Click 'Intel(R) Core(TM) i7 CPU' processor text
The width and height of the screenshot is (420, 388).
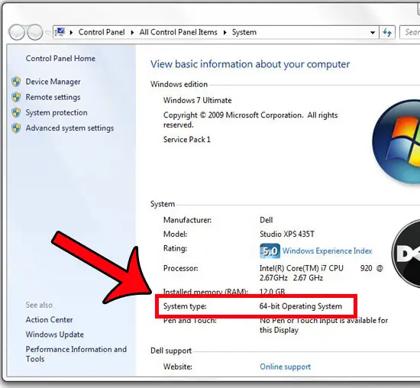(302, 268)
